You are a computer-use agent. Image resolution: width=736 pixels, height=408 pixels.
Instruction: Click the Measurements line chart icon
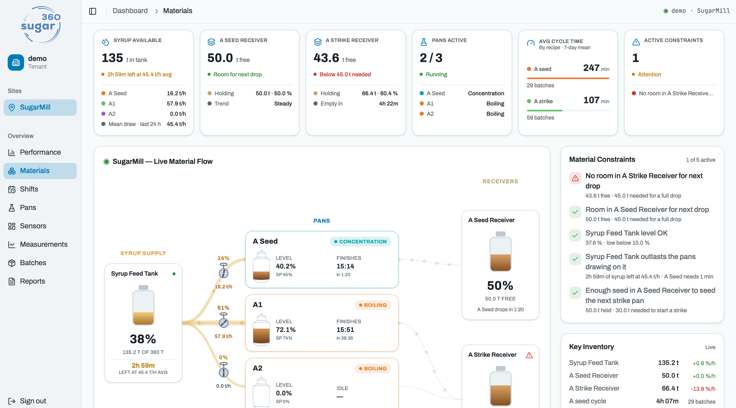point(12,244)
